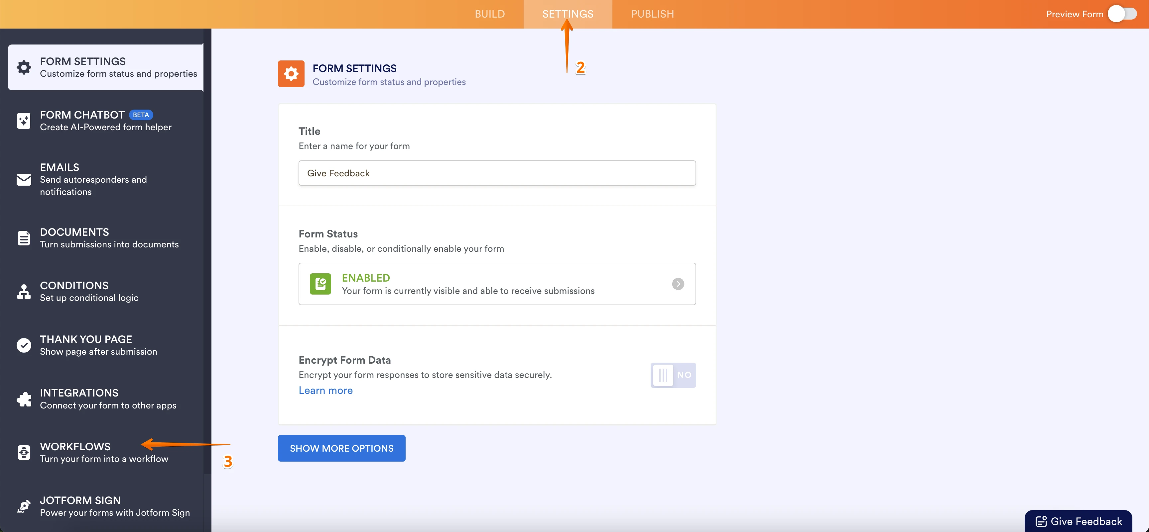
Task: Select the Documents page icon
Action: [23, 237]
